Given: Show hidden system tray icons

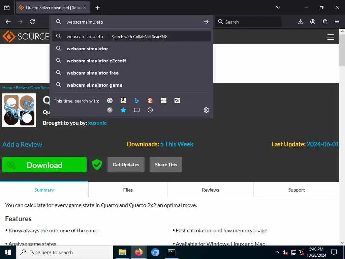Looking at the screenshot, I should click(277, 252).
